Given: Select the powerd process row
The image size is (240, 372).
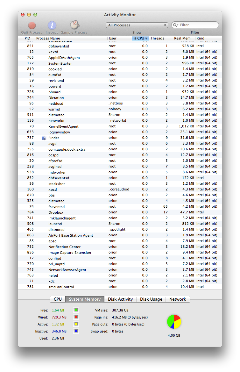Looking at the screenshot, I should click(120, 86).
